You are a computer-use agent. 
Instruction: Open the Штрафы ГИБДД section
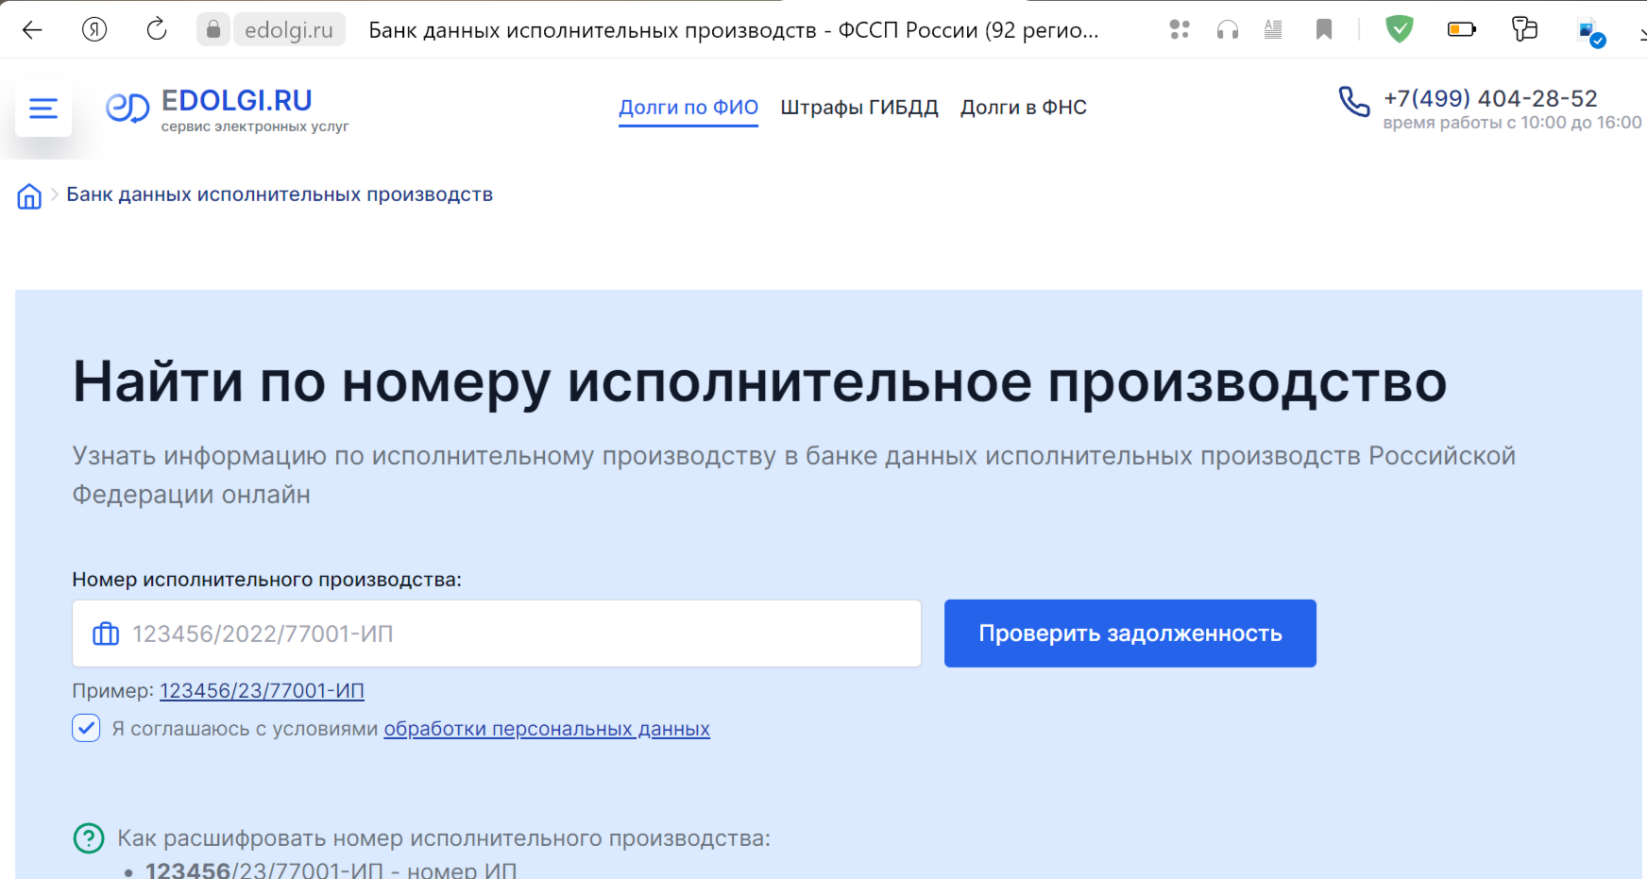click(x=859, y=108)
